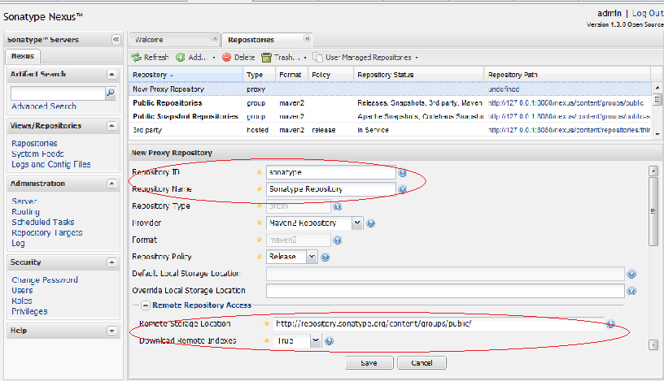Open the Change Password link
This screenshot has width=664, height=381.
click(x=45, y=280)
